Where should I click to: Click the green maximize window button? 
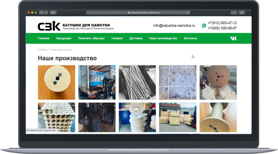(x=36, y=12)
